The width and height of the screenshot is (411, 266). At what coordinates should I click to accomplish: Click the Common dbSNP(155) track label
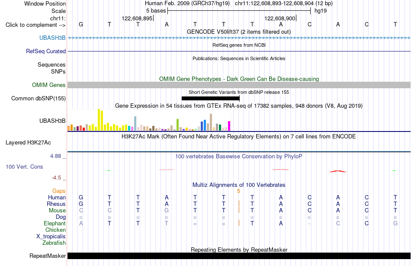[39, 98]
